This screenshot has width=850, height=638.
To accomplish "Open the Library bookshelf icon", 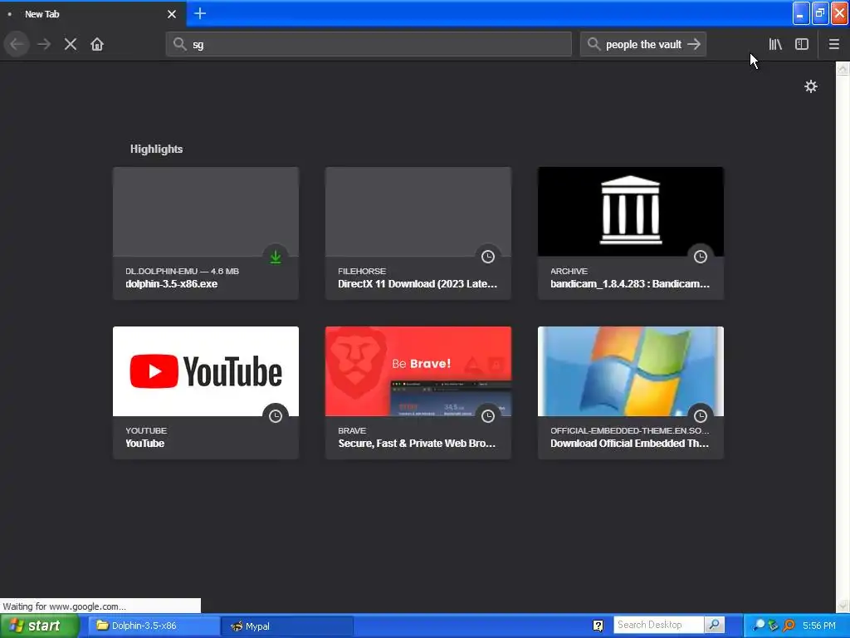I will 775,45.
